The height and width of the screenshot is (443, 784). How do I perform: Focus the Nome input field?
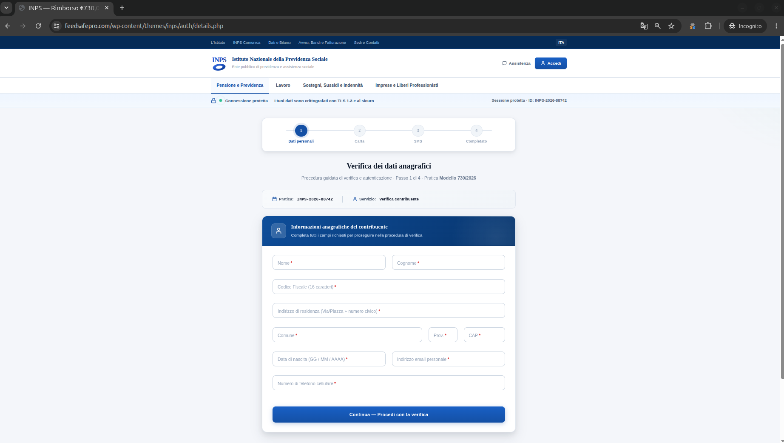329,263
